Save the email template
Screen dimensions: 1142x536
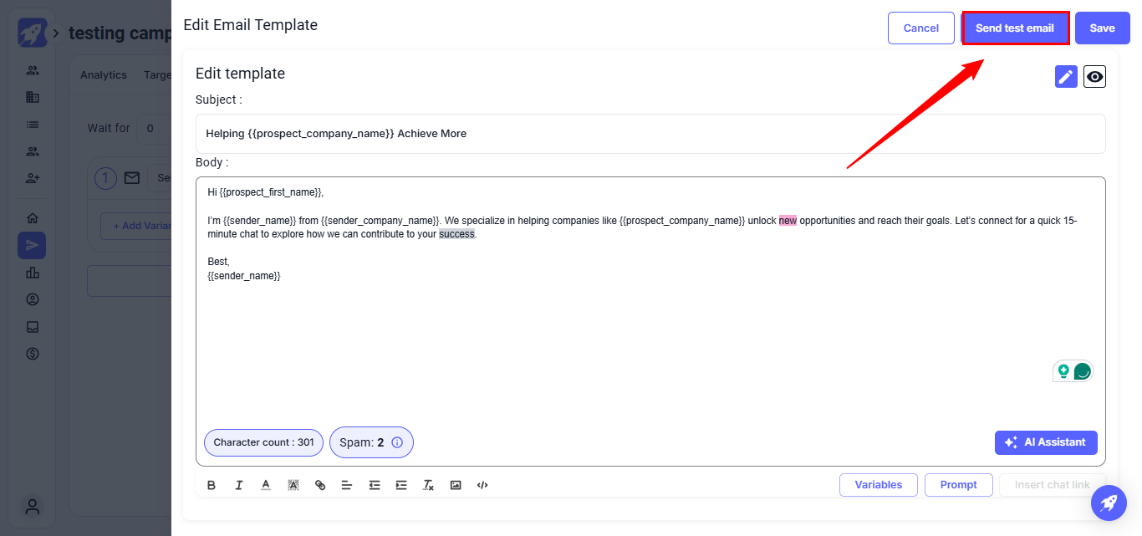click(x=1102, y=28)
